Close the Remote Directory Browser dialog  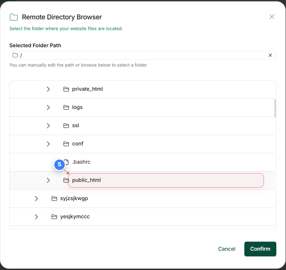[x=272, y=17]
